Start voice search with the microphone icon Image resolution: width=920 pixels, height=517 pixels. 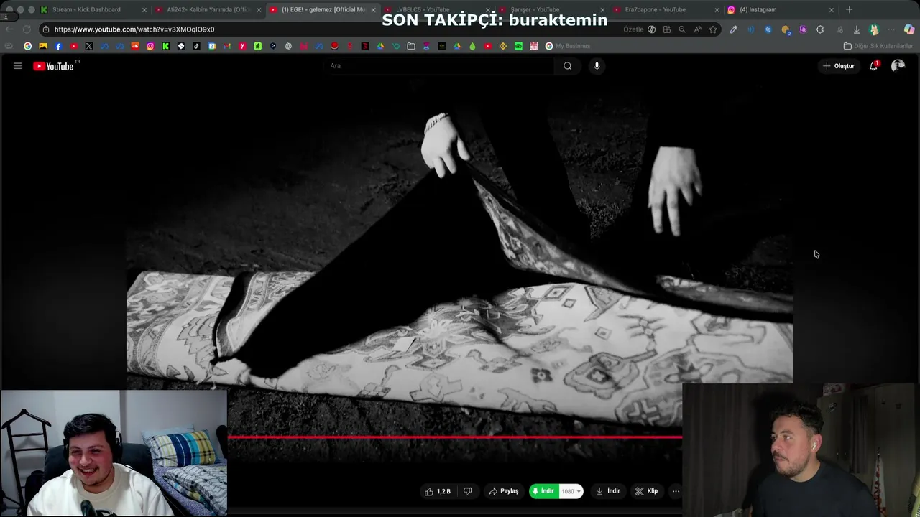597,66
